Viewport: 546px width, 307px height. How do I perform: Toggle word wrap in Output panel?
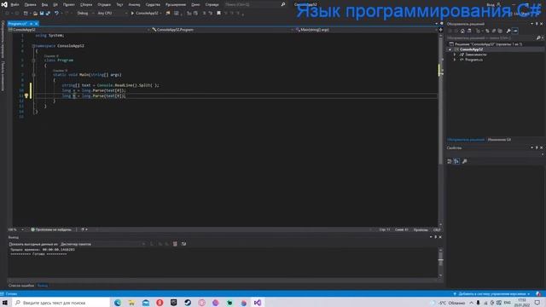(x=184, y=244)
